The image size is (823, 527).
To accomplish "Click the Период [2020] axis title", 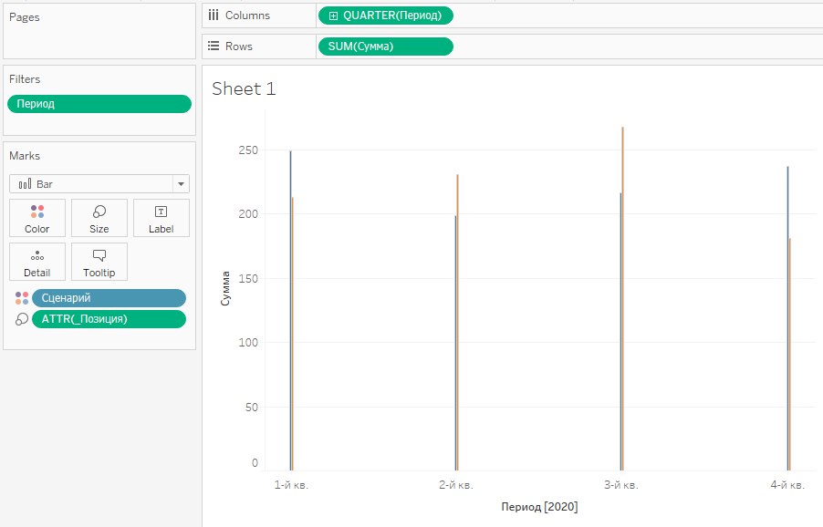I will coord(539,507).
